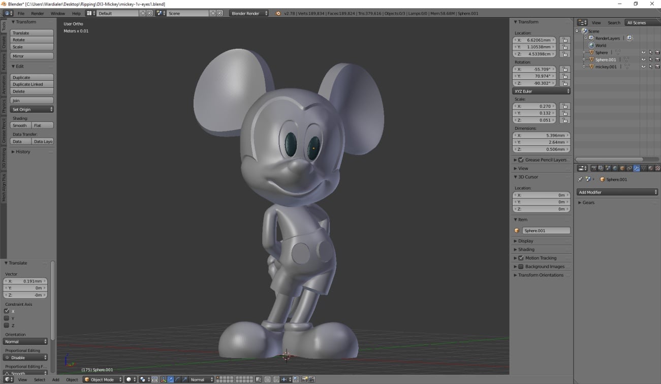Viewport: 661px width, 384px height.
Task: Open the Texture properties checkered tab
Action: [657, 168]
